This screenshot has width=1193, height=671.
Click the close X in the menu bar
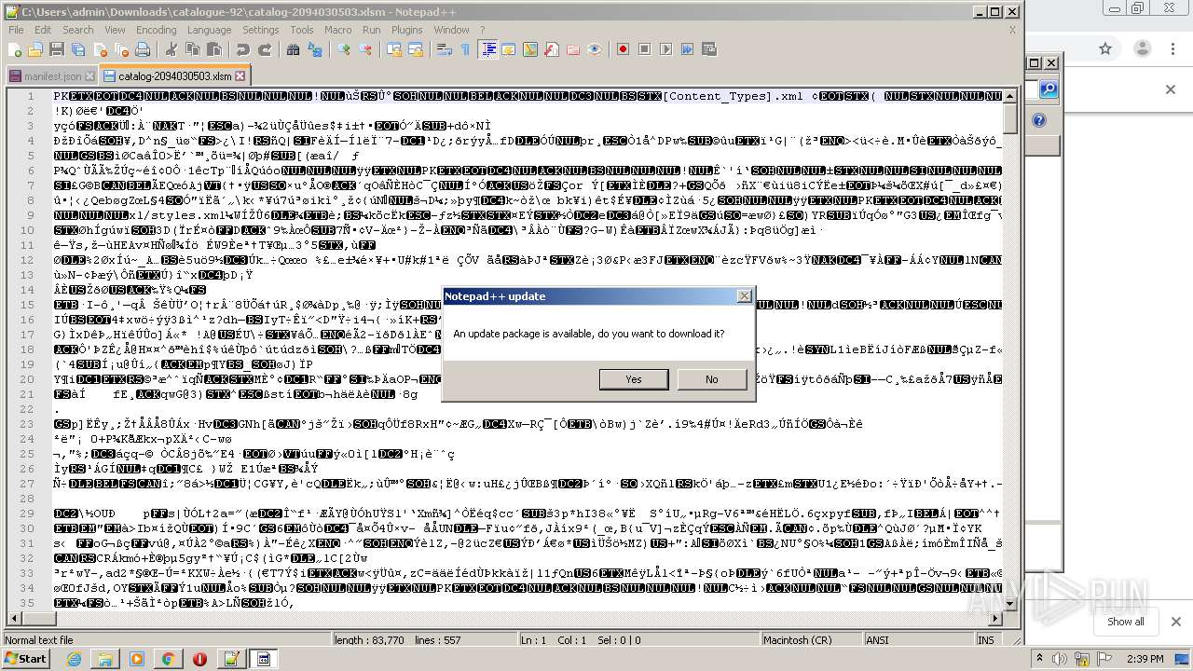pyautogui.click(x=1013, y=30)
